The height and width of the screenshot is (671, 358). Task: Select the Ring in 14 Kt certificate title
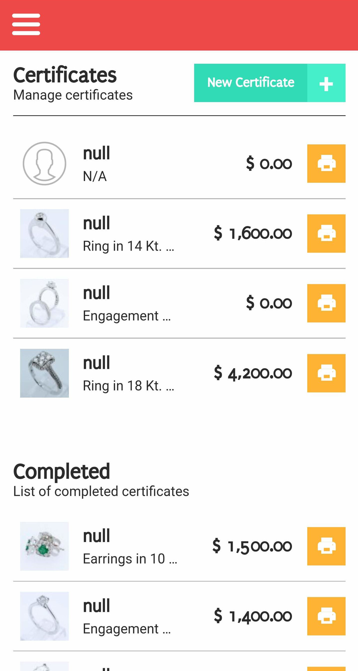coord(128,246)
